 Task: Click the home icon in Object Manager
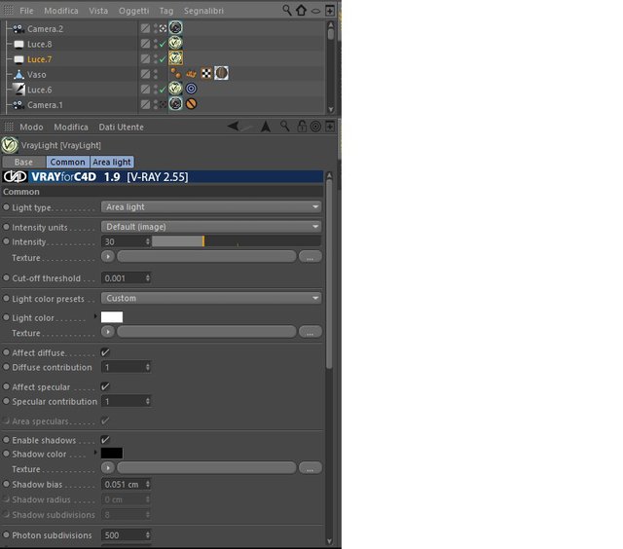301,11
